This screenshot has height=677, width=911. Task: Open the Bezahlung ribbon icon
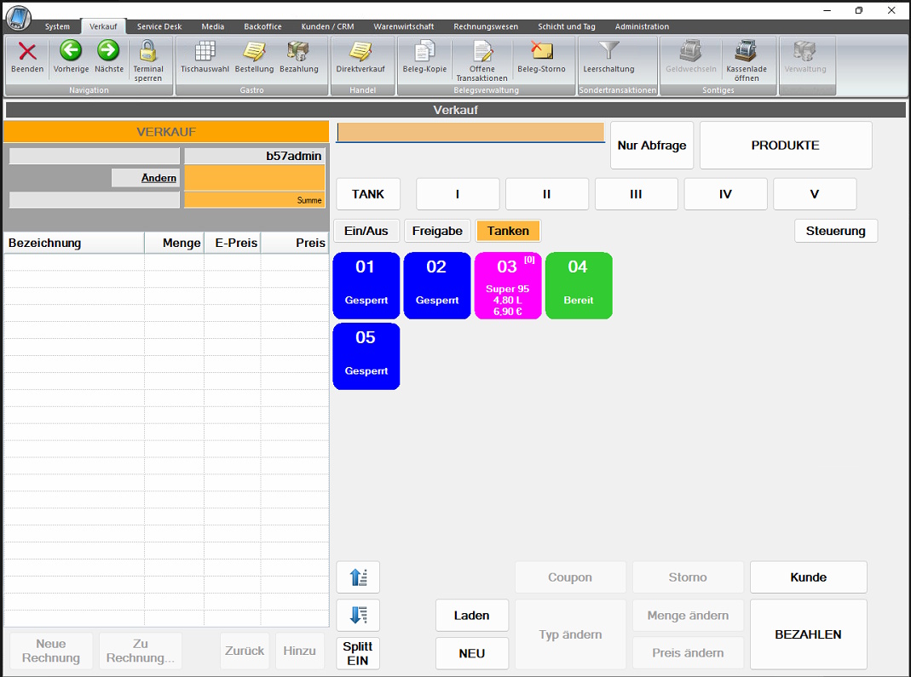[x=298, y=53]
